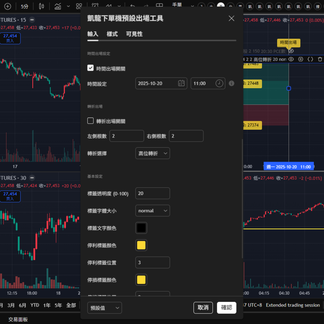The image size is (324, 324).
Task: Click the calendar icon in the date field
Action: tap(181, 83)
